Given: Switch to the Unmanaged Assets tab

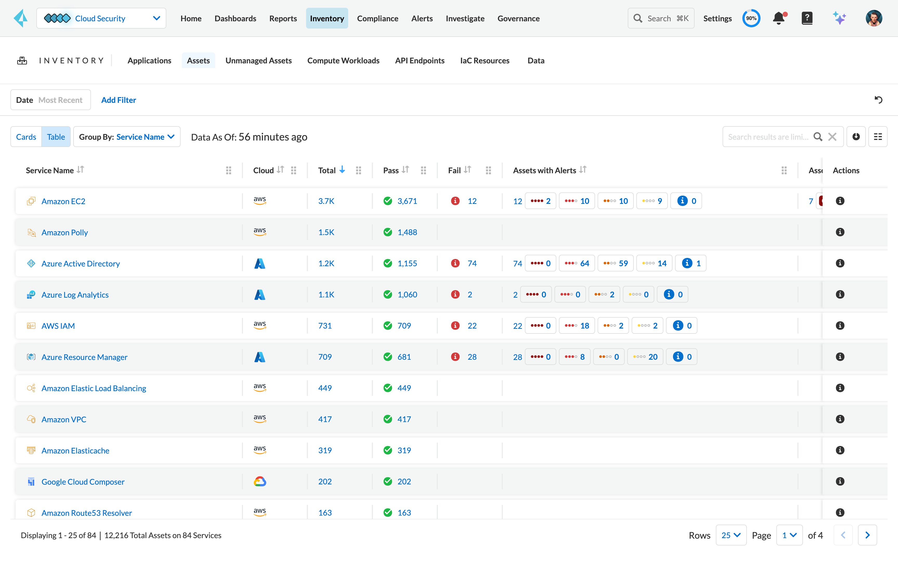Looking at the screenshot, I should click(x=258, y=60).
